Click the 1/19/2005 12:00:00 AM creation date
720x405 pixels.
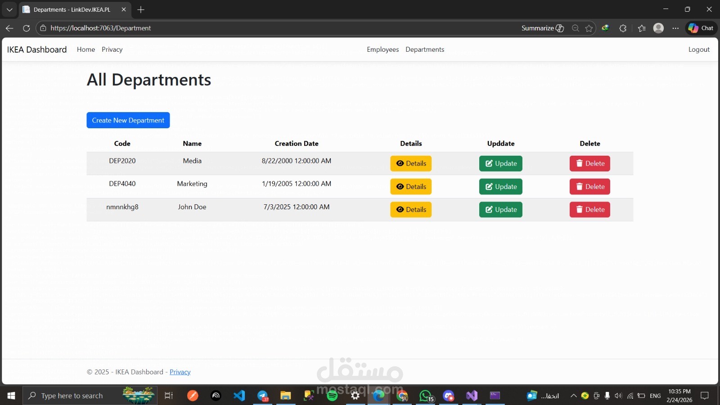pyautogui.click(x=297, y=184)
